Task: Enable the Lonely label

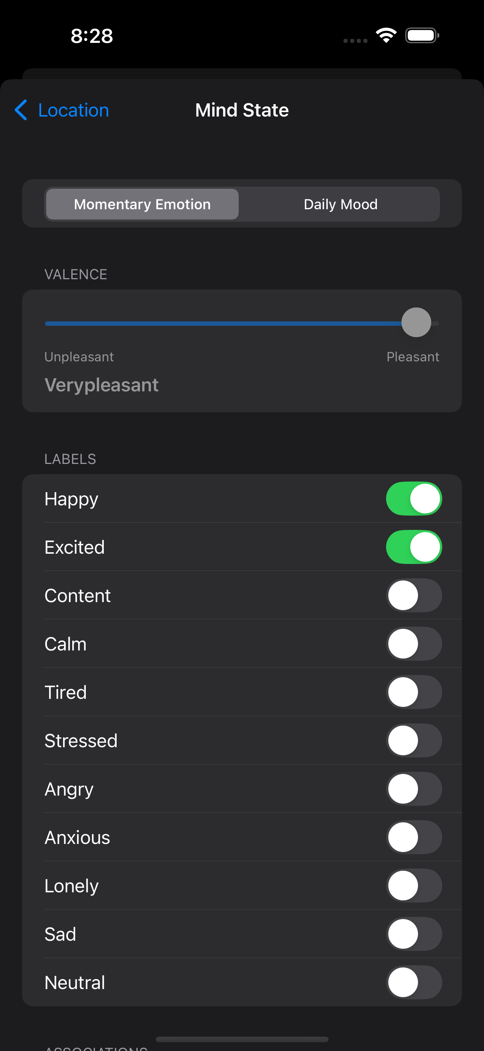Action: pyautogui.click(x=414, y=885)
